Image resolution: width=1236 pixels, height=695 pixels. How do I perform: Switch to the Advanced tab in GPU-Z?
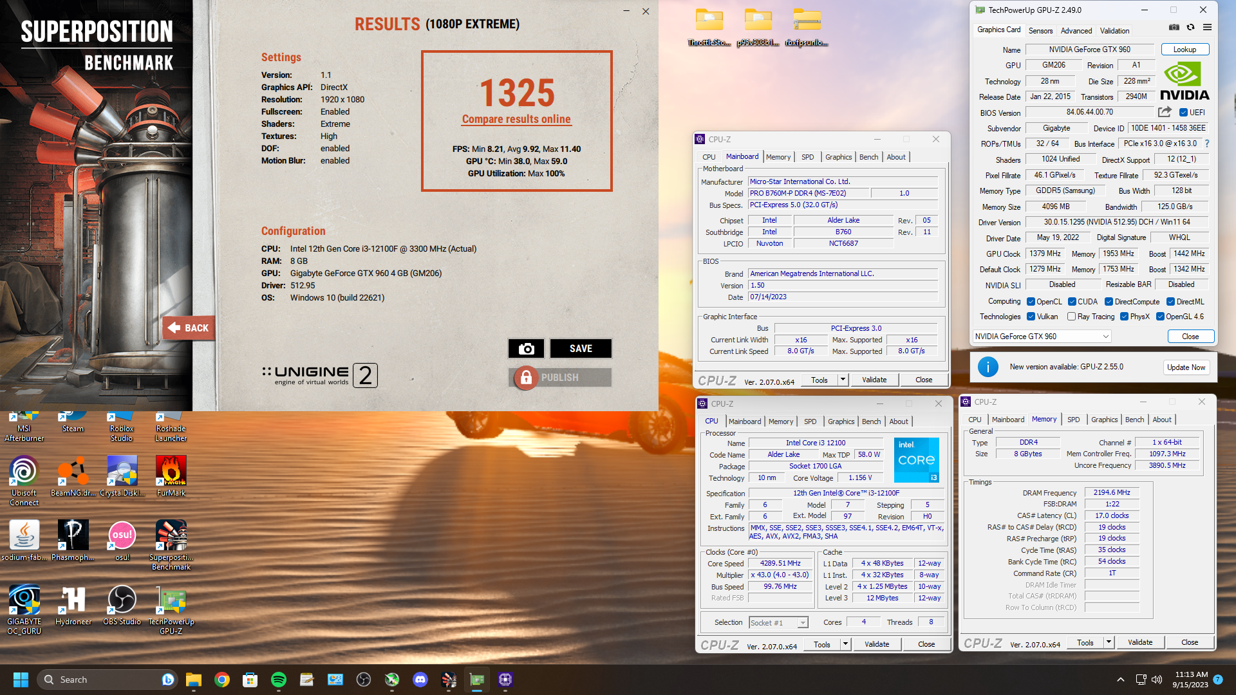(1076, 30)
